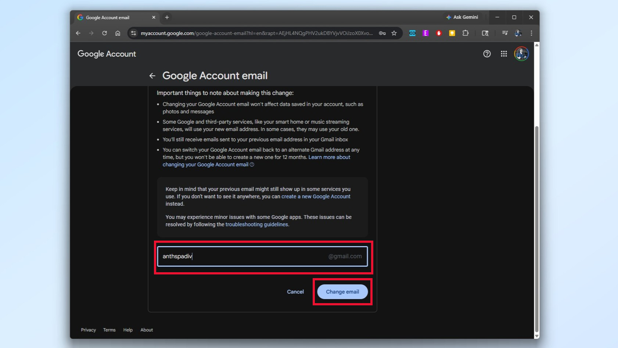Open the troubleshooting guidelines link

[x=256, y=224]
